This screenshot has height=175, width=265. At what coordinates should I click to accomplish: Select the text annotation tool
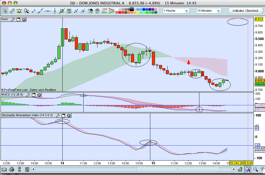69,11
